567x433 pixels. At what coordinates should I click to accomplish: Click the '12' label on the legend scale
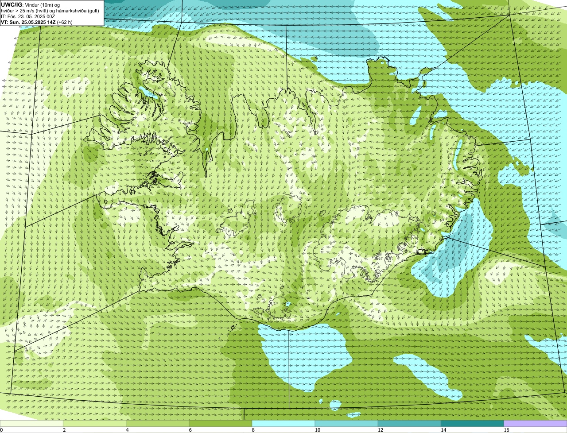[x=381, y=430]
